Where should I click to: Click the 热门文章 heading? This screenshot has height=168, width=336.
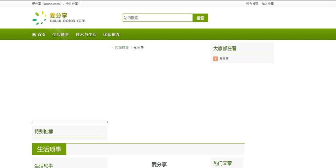pos(222,164)
